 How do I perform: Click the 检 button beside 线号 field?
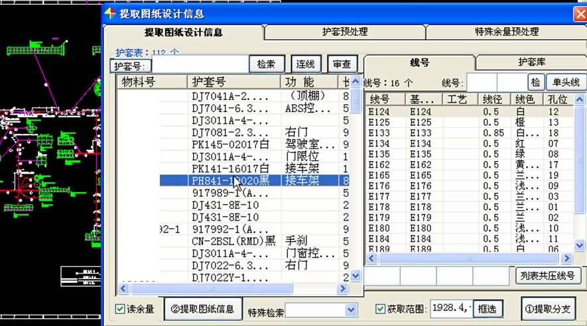(x=536, y=82)
